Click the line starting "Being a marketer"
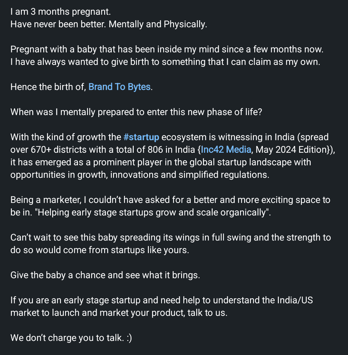The height and width of the screenshot is (355, 348). pyautogui.click(x=170, y=200)
